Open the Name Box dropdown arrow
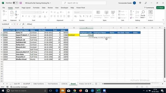166x93 pixels. click(x=12, y=24)
